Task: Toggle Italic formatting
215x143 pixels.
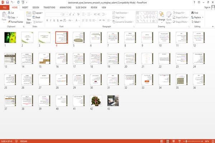Action: 51,20
